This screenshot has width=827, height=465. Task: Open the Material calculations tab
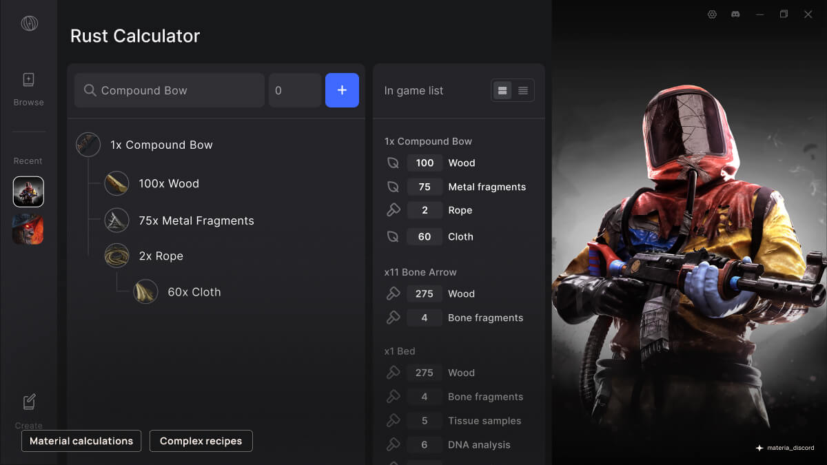tap(81, 441)
